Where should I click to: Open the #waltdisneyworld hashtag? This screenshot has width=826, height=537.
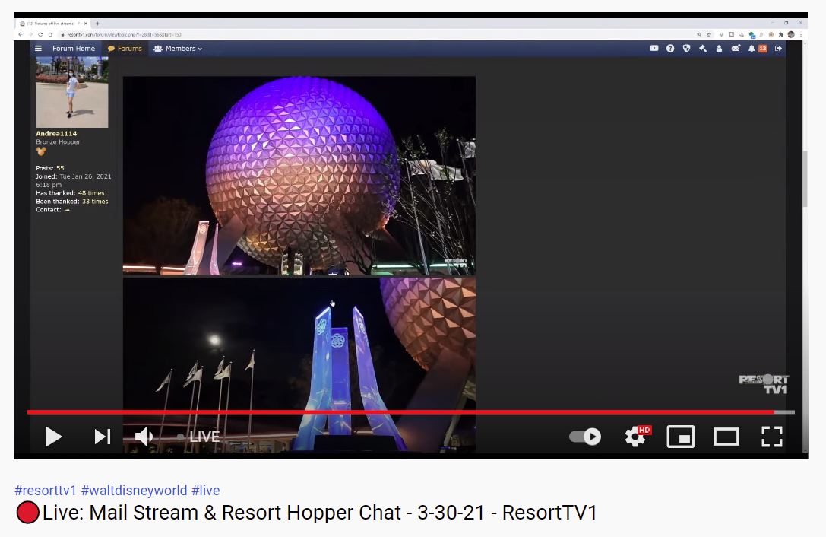pyautogui.click(x=134, y=491)
